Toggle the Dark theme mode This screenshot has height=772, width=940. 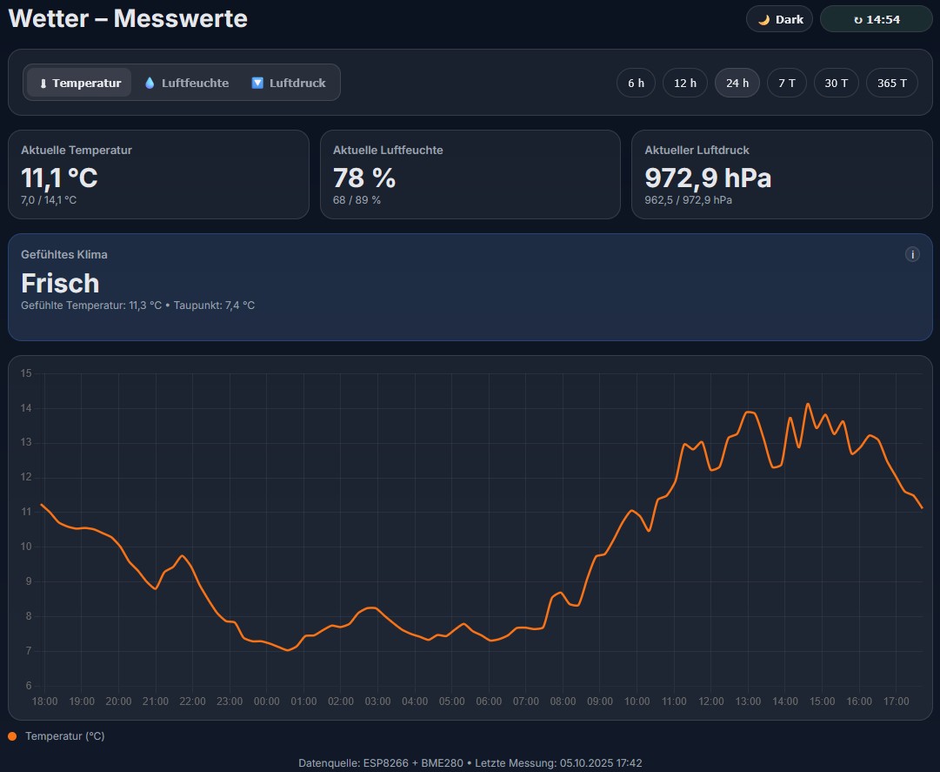[x=779, y=19]
